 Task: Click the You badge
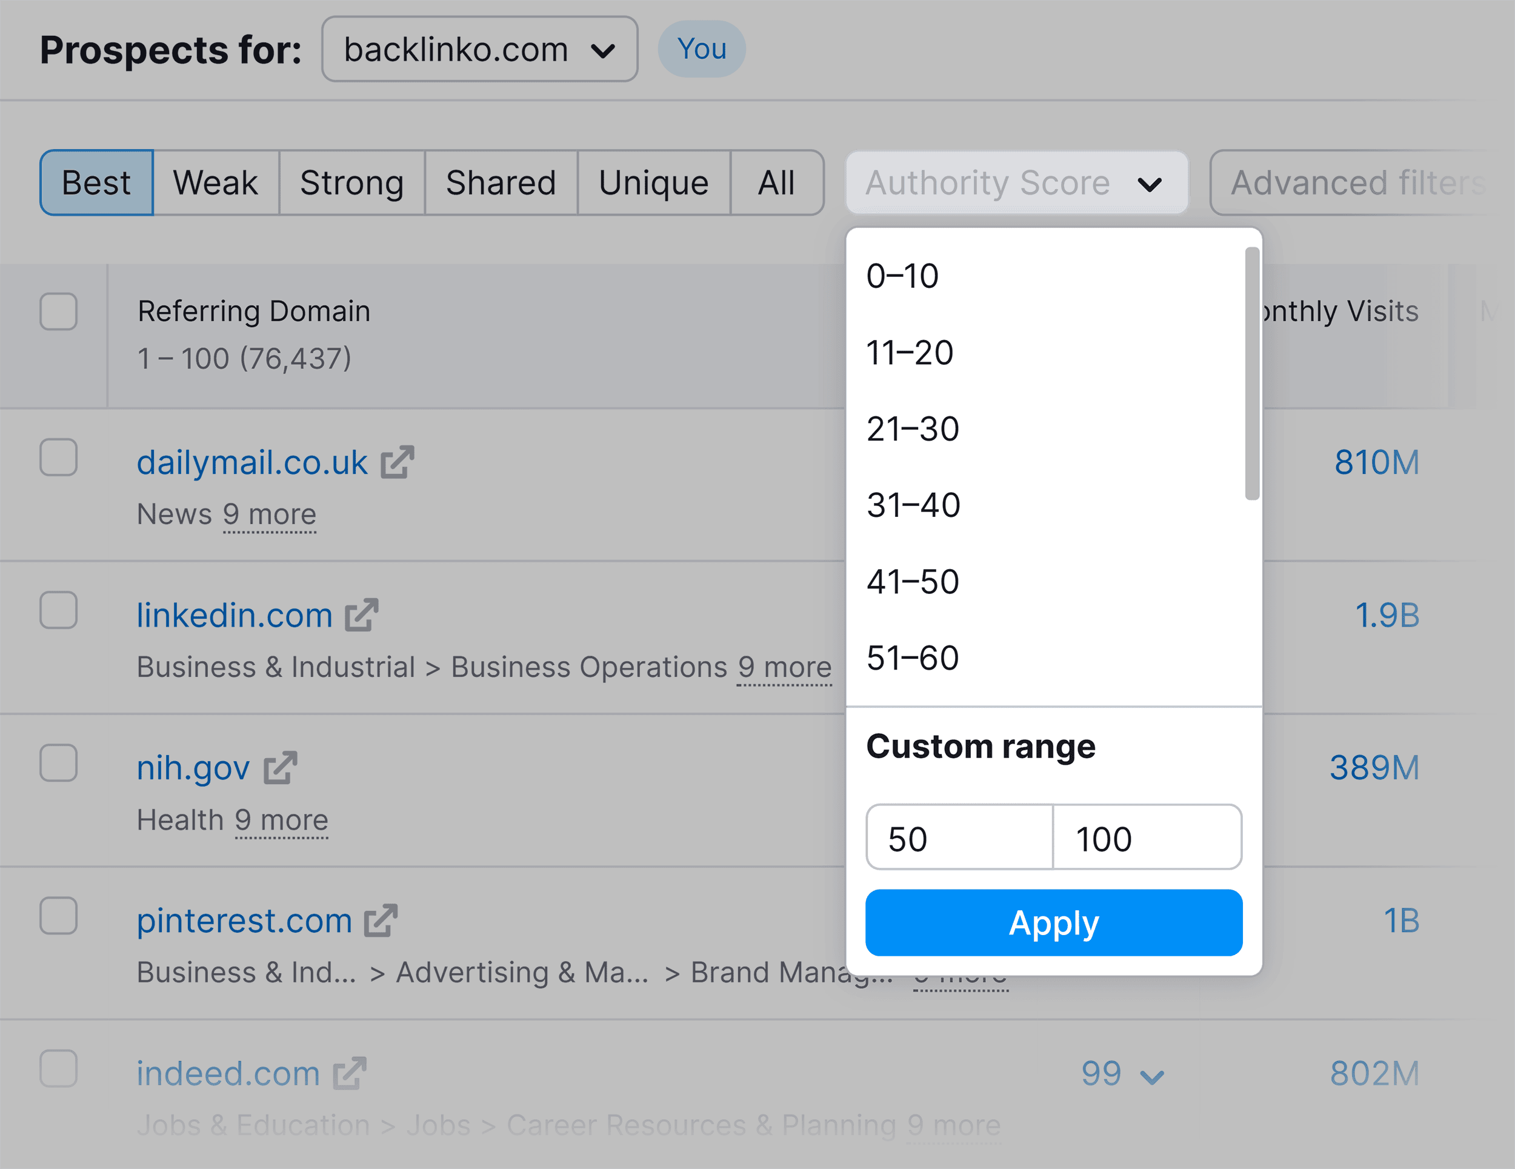(x=701, y=48)
